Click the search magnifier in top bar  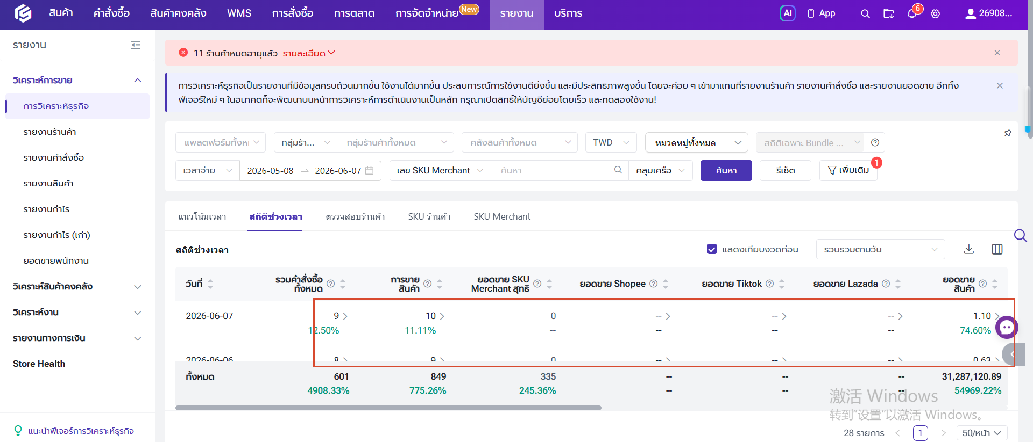[x=865, y=14]
